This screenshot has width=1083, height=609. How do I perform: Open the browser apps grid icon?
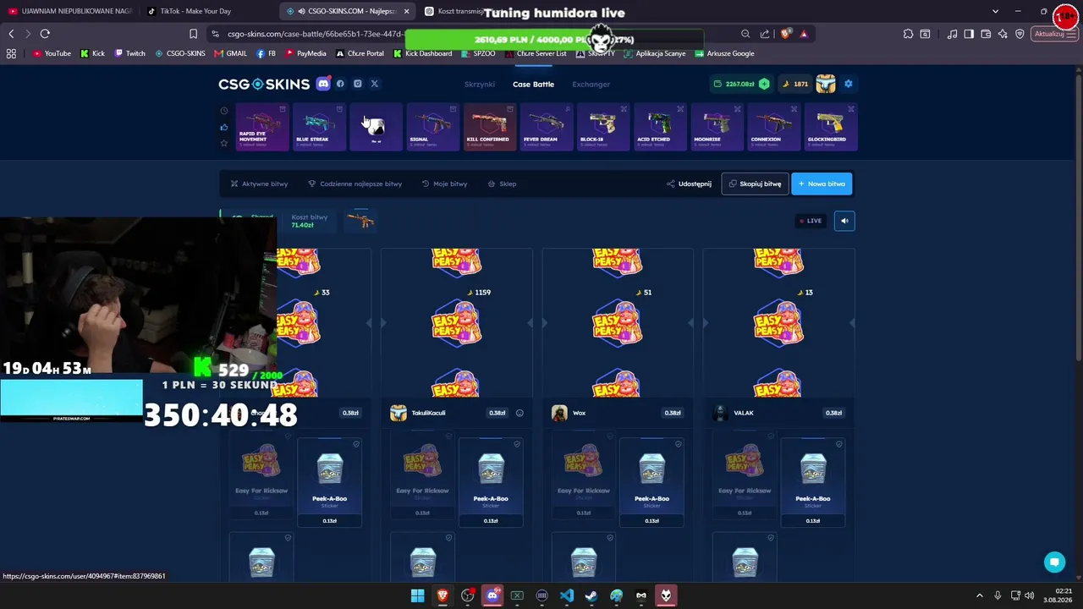pos(11,53)
